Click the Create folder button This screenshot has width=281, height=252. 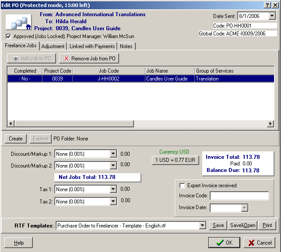coord(16,139)
